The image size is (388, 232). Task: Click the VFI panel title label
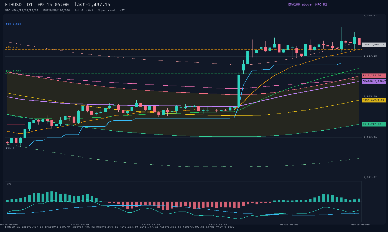tap(9, 184)
